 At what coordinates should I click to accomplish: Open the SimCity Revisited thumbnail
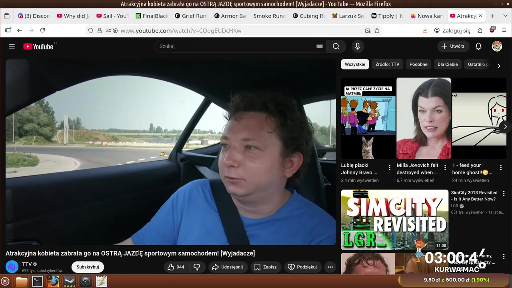[395, 220]
